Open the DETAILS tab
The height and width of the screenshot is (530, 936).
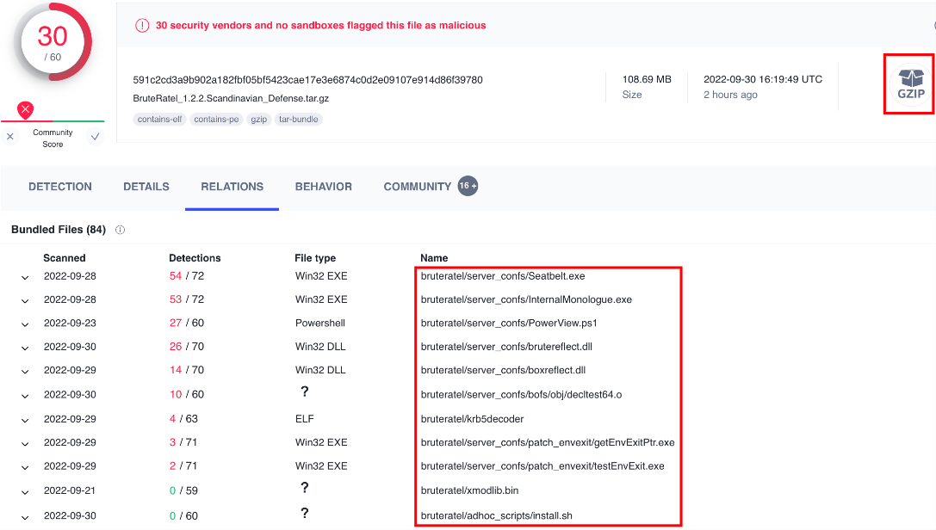point(146,187)
